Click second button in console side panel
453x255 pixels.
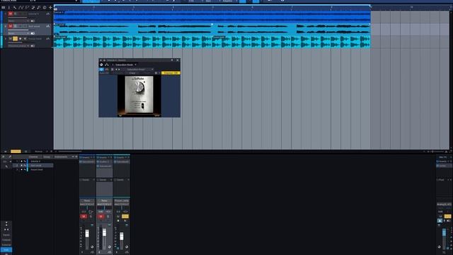click(x=6, y=240)
